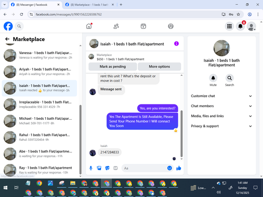Click the $650 listing link in chat
This screenshot has height=197, width=263.
click(x=120, y=59)
